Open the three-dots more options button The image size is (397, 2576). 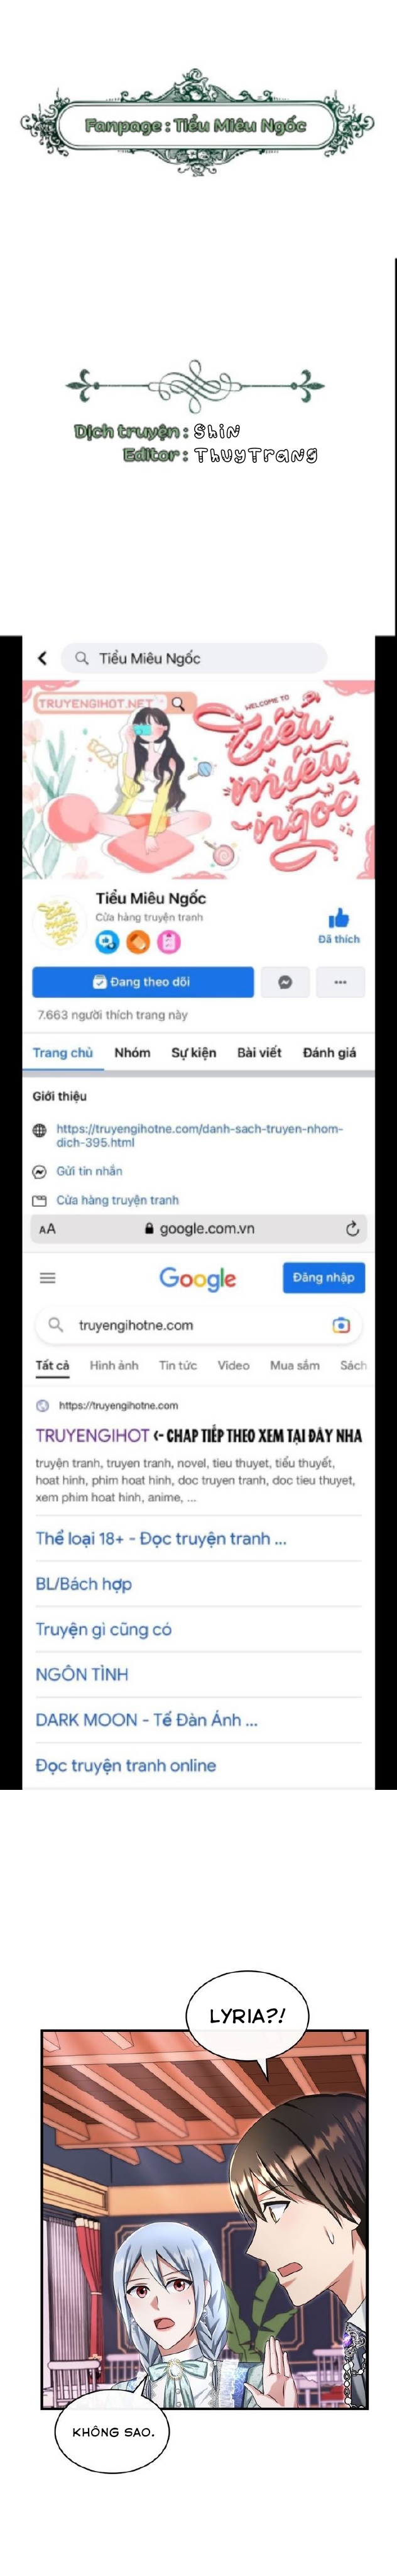pos(340,982)
